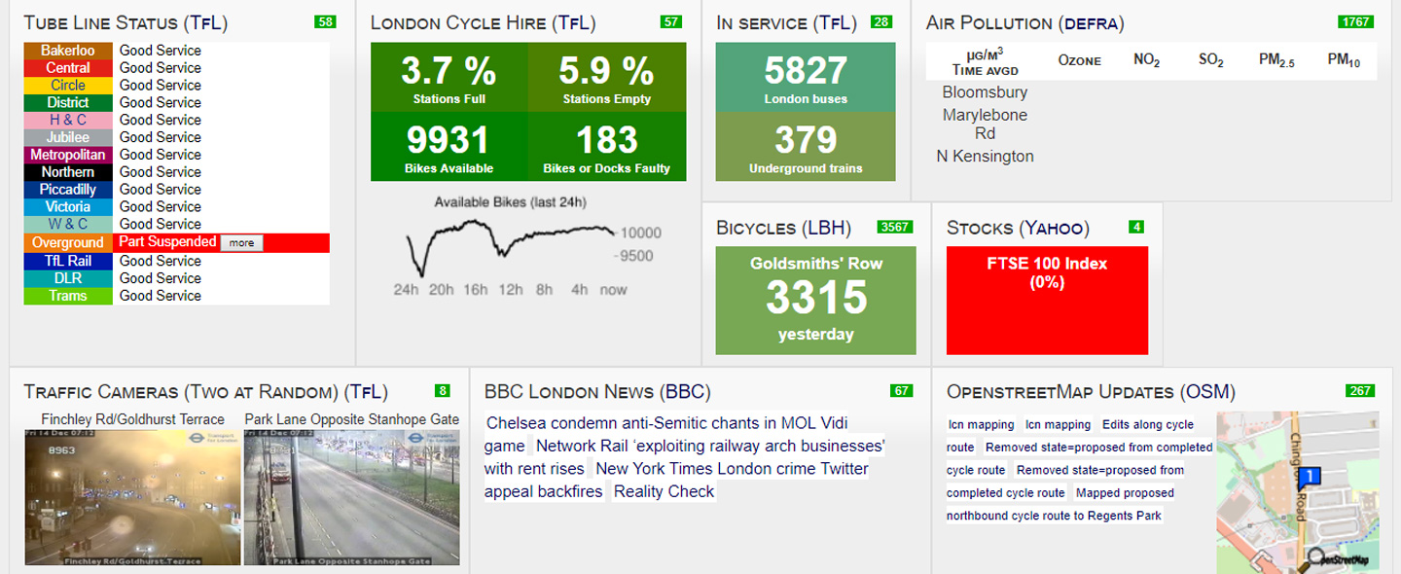Click green counter 267 in OpenStreetMap Updates
The height and width of the screenshot is (574, 1401).
coord(1359,391)
